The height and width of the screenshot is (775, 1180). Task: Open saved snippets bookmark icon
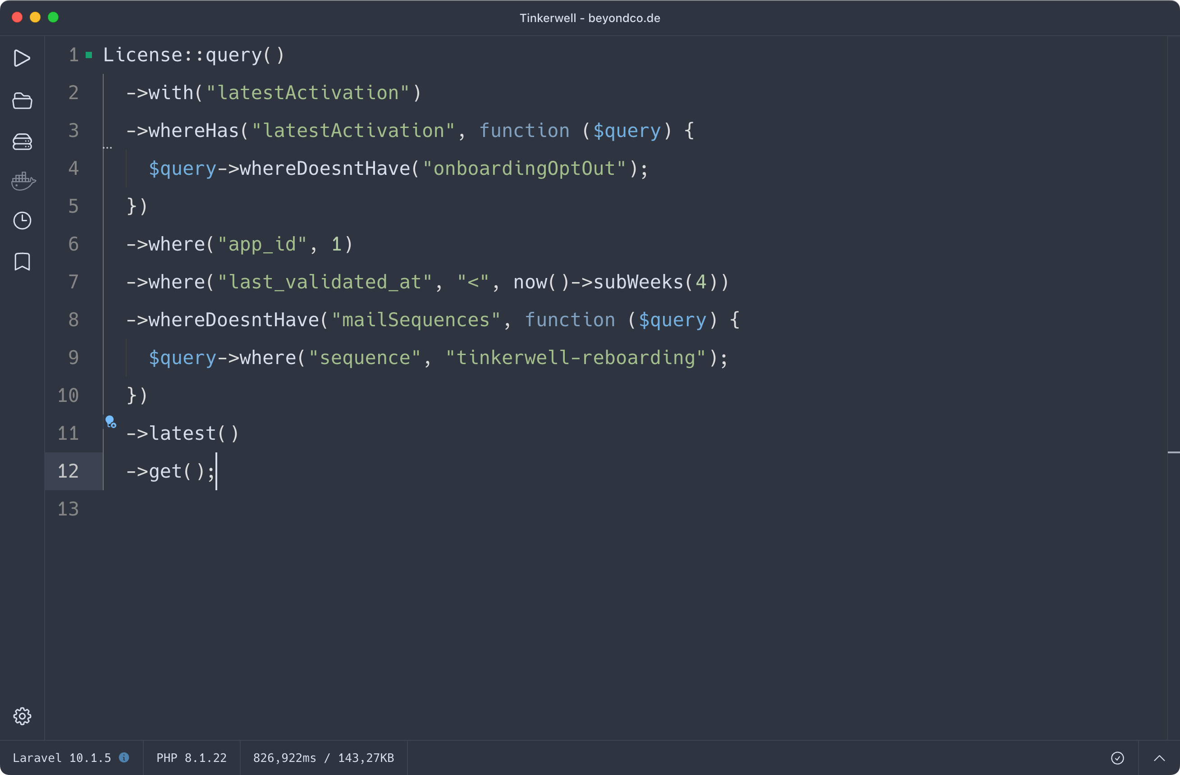coord(22,262)
